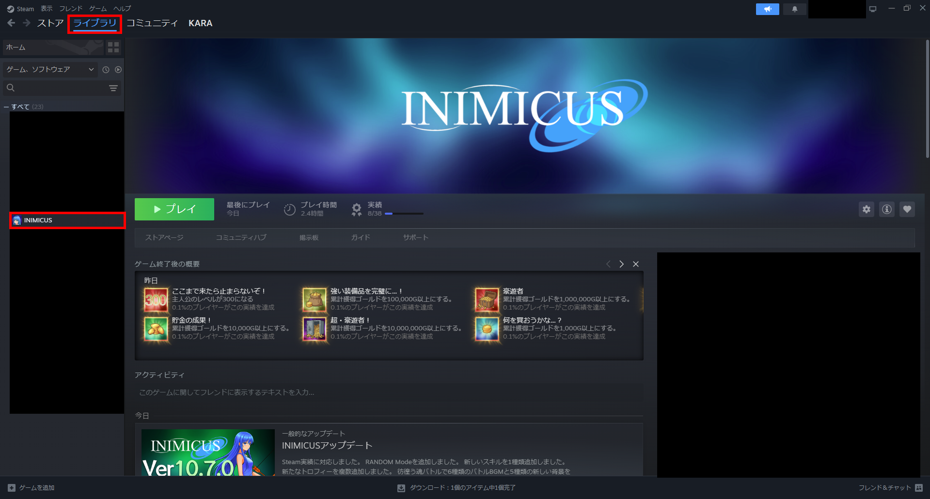Click the green プレイ button

coord(174,209)
